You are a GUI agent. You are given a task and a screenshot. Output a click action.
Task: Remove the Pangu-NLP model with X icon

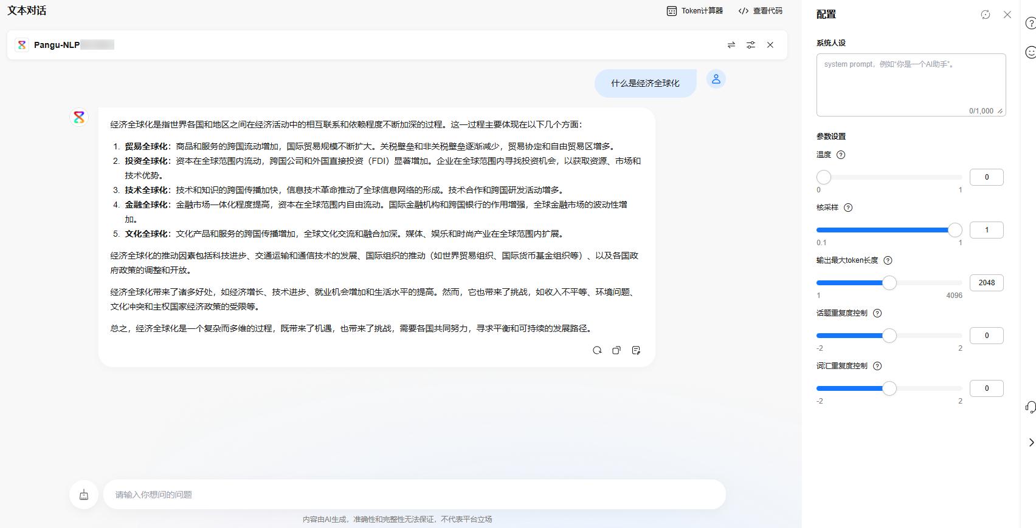pos(770,45)
